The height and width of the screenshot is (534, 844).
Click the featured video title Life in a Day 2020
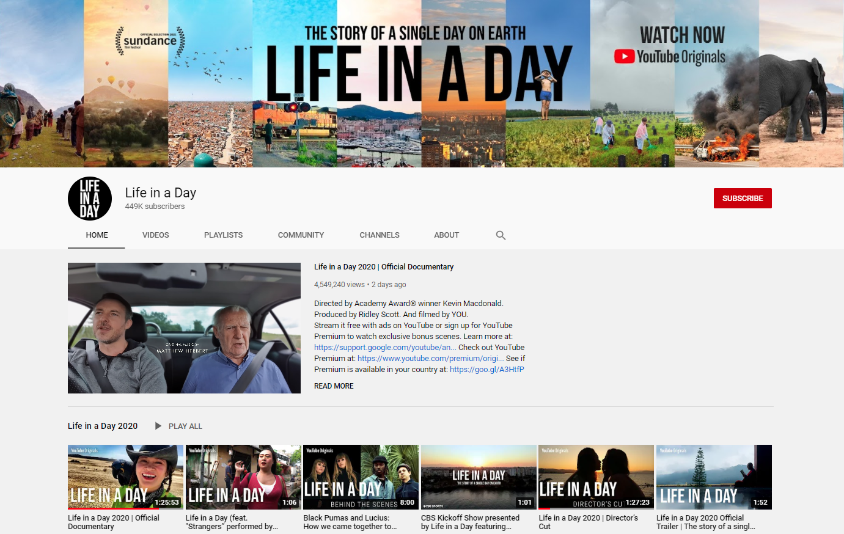tap(384, 267)
